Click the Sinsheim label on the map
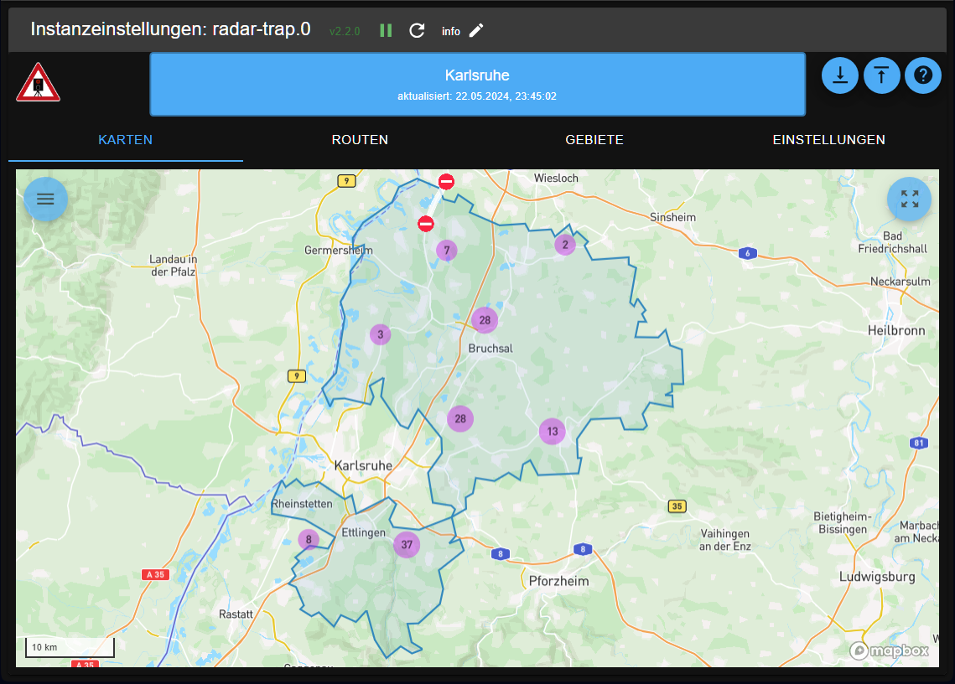This screenshot has height=684, width=955. coord(672,217)
